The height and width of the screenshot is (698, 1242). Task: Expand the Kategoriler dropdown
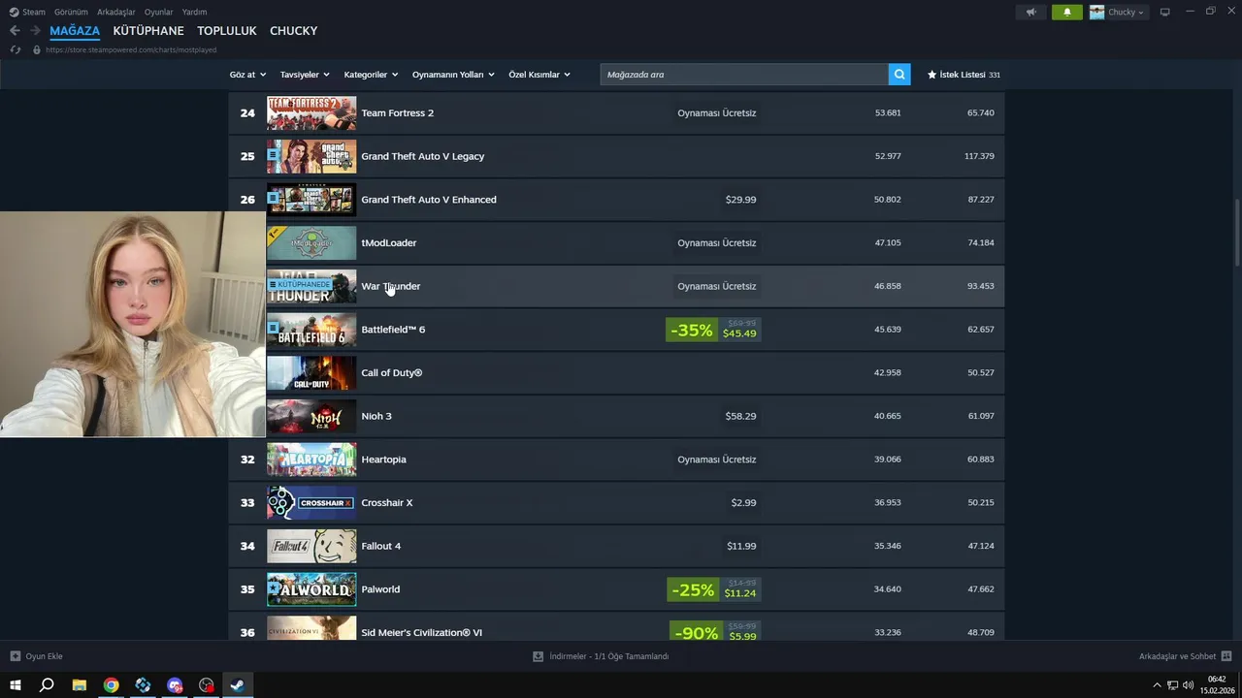pyautogui.click(x=372, y=75)
